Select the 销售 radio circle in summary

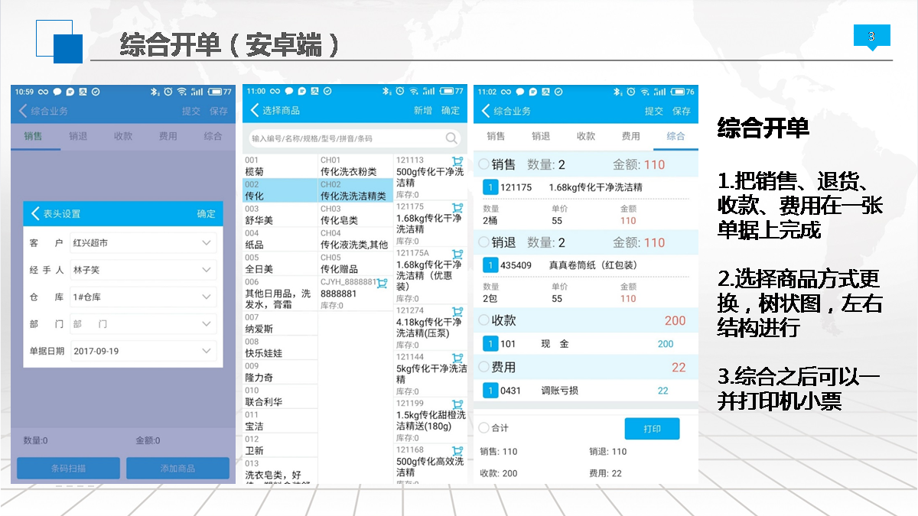(x=483, y=164)
